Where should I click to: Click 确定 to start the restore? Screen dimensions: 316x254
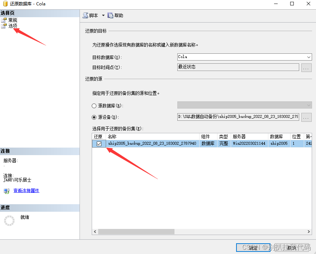click(253, 248)
